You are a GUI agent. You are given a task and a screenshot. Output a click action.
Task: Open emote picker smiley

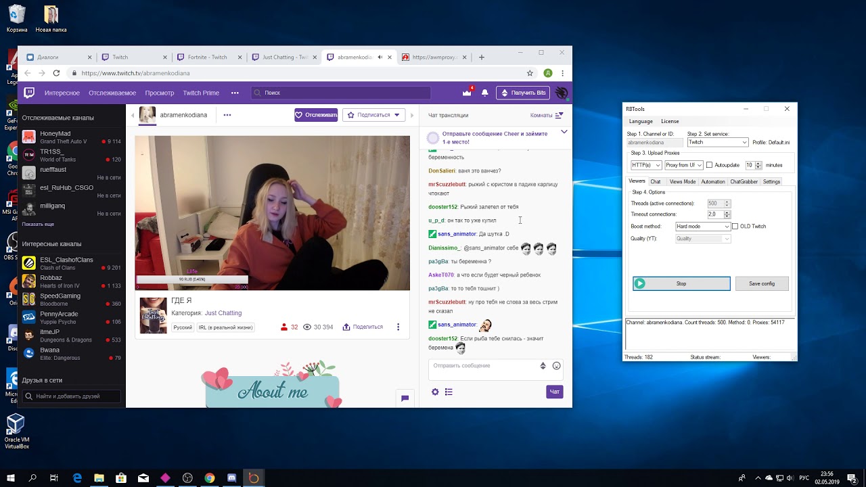[x=556, y=366]
